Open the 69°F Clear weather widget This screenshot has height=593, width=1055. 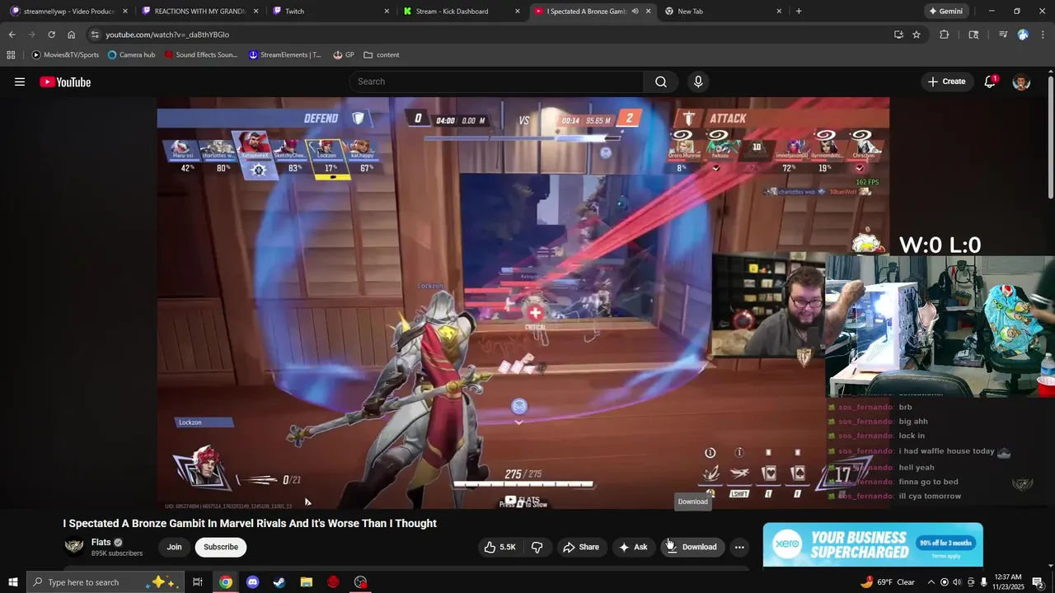888,582
